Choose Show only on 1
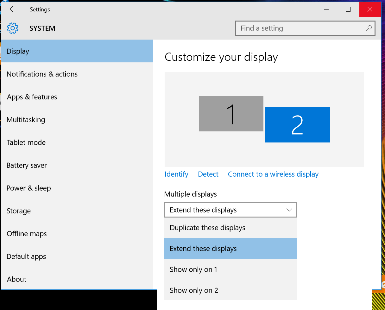 click(193, 269)
